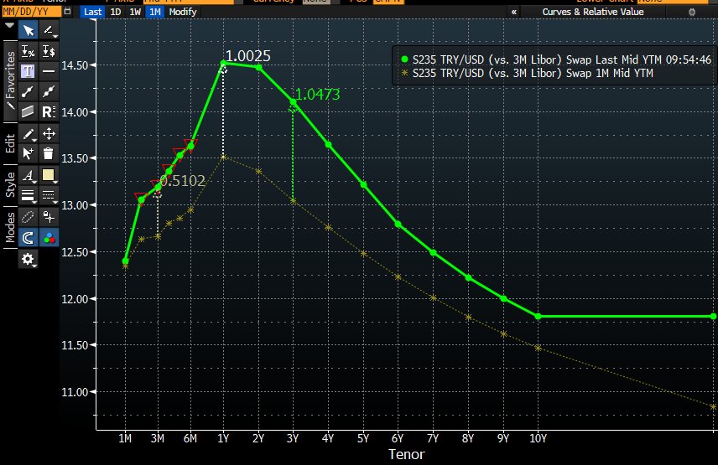Open the toolbar gear settings menu
The width and height of the screenshot is (718, 465).
28,259
